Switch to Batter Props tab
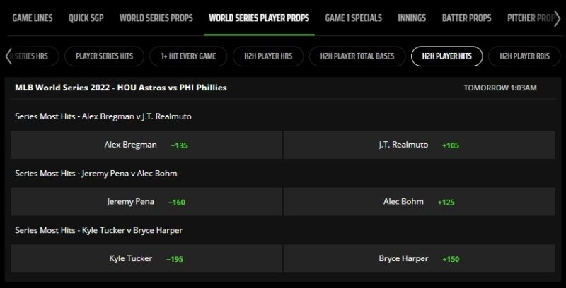Screen dimensions: 566x288 (x=466, y=18)
